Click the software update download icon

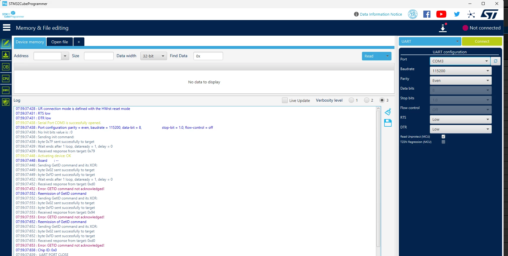click(x=443, y=28)
